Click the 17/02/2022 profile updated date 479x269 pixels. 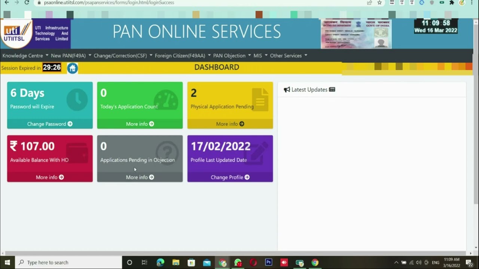[220, 146]
